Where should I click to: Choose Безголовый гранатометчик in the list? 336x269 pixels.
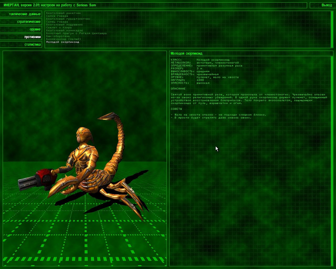pyautogui.click(x=68, y=19)
